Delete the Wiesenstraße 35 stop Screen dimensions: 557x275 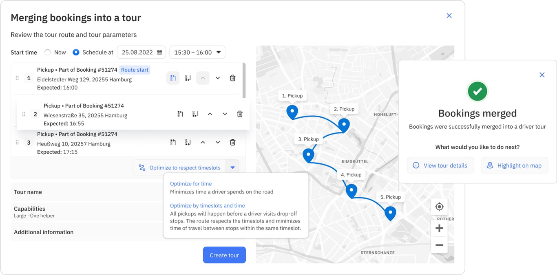click(240, 114)
